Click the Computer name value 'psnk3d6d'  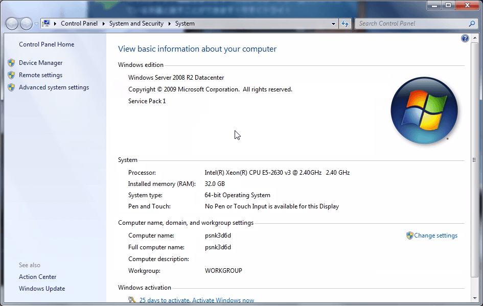pyautogui.click(x=218, y=236)
